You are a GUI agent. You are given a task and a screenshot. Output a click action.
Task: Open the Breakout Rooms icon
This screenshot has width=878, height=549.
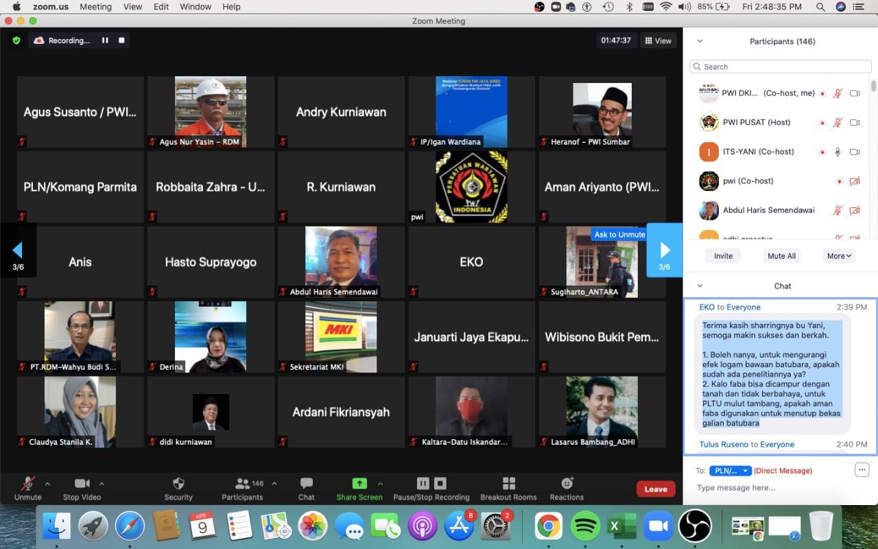[x=508, y=484]
